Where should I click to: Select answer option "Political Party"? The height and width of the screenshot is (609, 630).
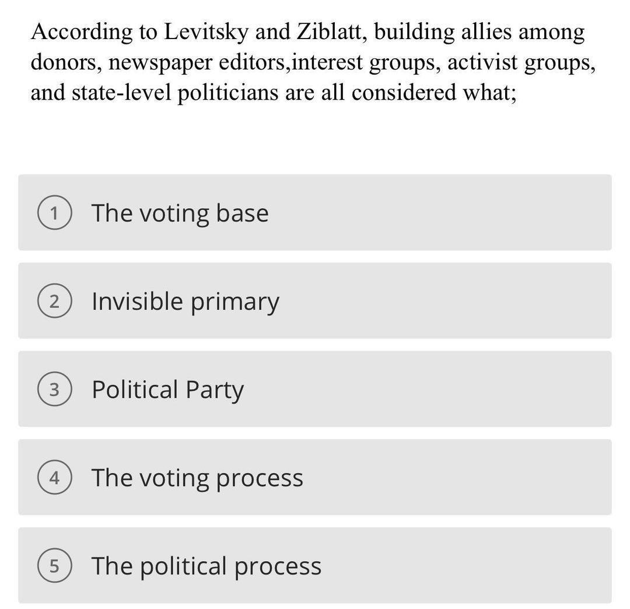click(315, 389)
